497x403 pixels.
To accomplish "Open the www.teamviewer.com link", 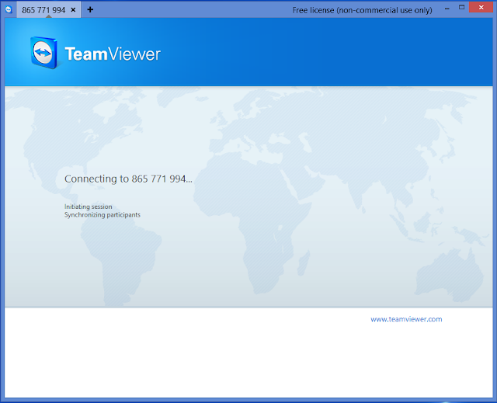I will pyautogui.click(x=406, y=319).
